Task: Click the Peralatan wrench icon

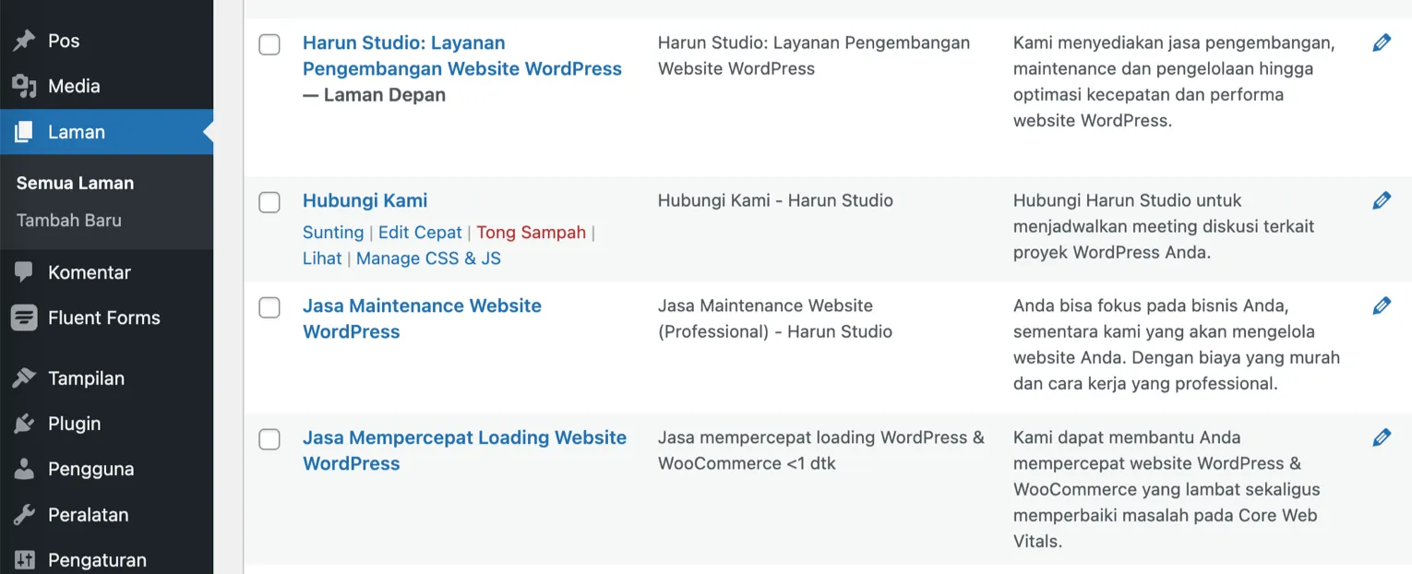Action: coord(24,515)
